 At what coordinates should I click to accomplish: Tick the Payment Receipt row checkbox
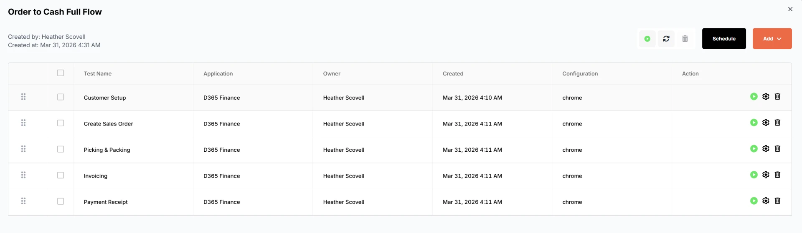61,201
